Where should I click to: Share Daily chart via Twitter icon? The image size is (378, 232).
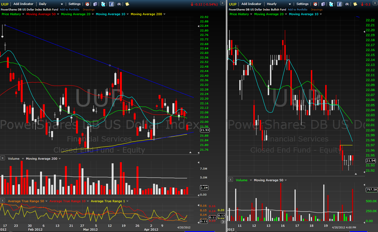pyautogui.click(x=103, y=4)
